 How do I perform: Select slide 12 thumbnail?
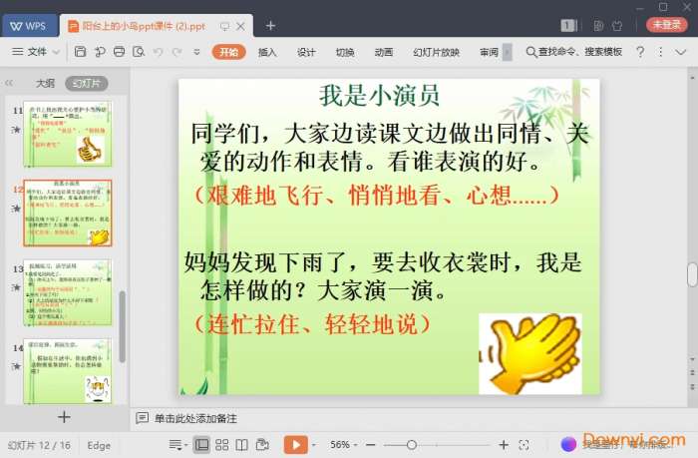[x=68, y=213]
